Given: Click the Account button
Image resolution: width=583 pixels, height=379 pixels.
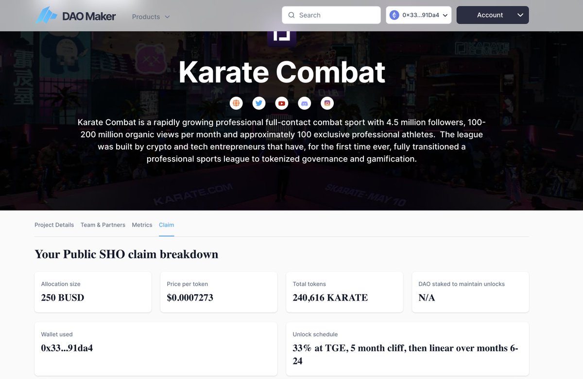Looking at the screenshot, I should 493,15.
